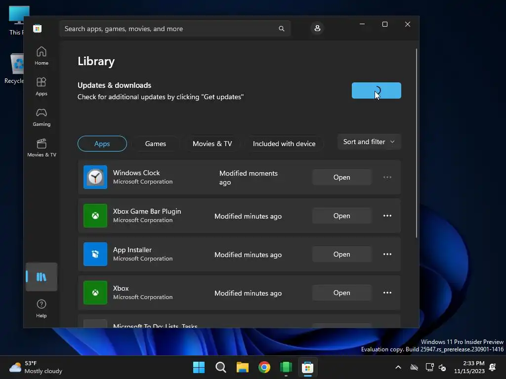Launch Google Chrome from taskbar
506x379 pixels.
(x=264, y=367)
